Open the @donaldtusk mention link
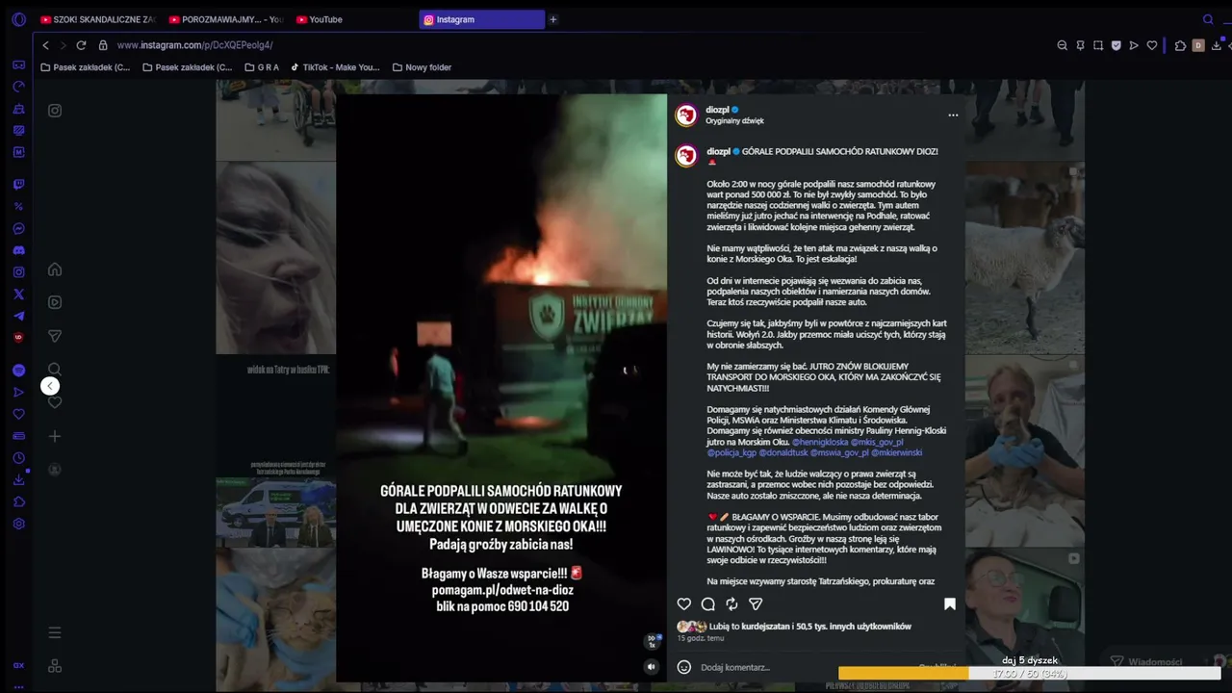Viewport: 1232px width, 693px height. [783, 452]
